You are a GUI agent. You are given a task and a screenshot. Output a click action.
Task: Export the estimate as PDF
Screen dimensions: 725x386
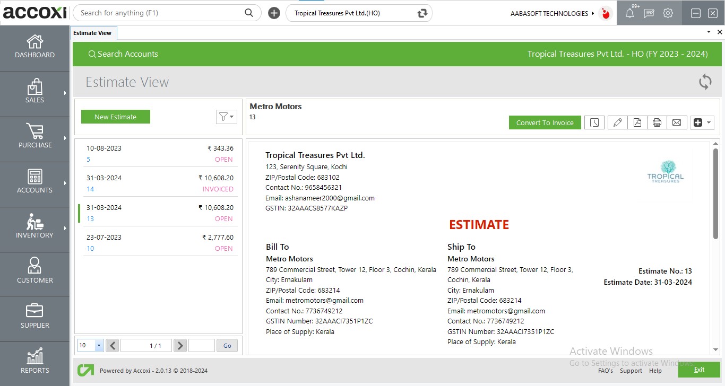click(637, 122)
